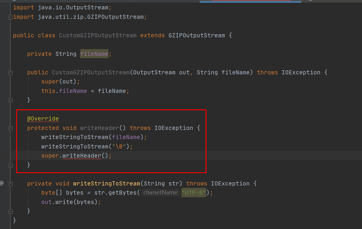
Task: Click the @ annotation icon in the gutter
Action: click(x=1, y=183)
